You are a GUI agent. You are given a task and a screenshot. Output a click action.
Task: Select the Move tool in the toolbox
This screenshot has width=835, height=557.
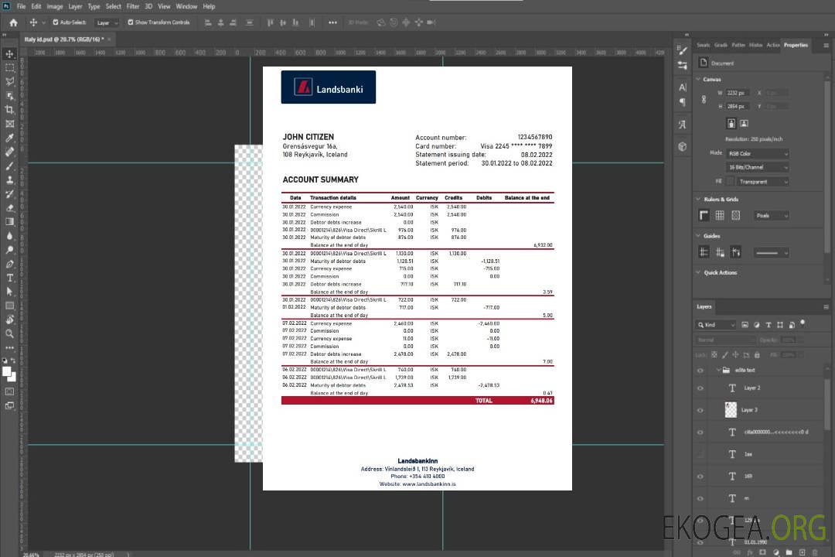click(9, 54)
